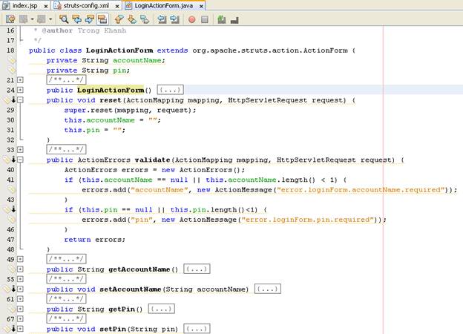Click line number 40 in gutter
463x334 pixels.
[x=10, y=170]
